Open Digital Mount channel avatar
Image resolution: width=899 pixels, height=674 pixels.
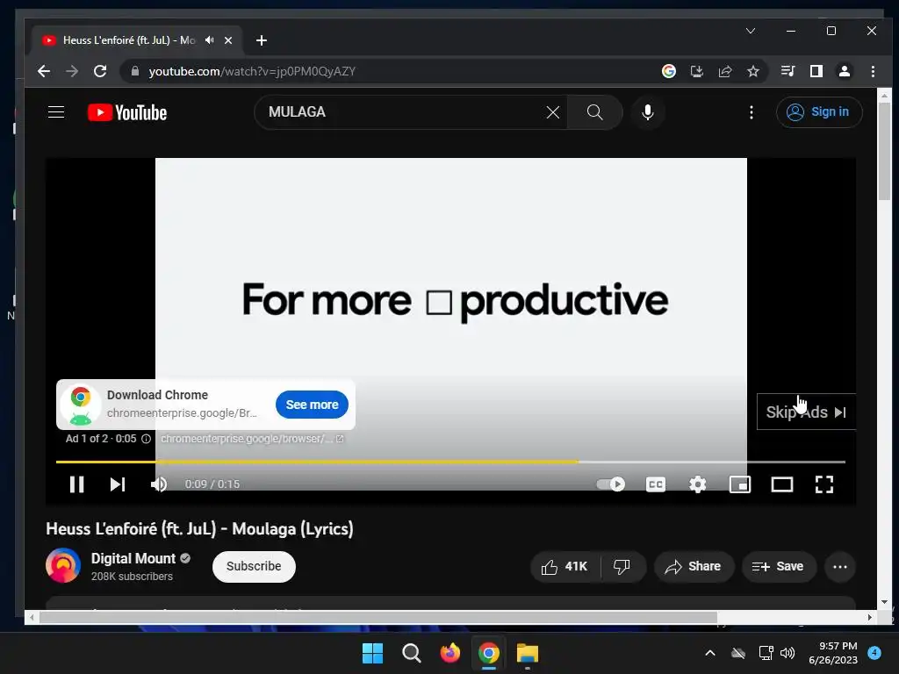[x=63, y=565]
